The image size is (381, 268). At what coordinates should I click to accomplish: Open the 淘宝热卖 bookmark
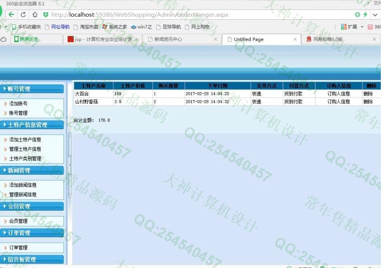[x=86, y=27]
